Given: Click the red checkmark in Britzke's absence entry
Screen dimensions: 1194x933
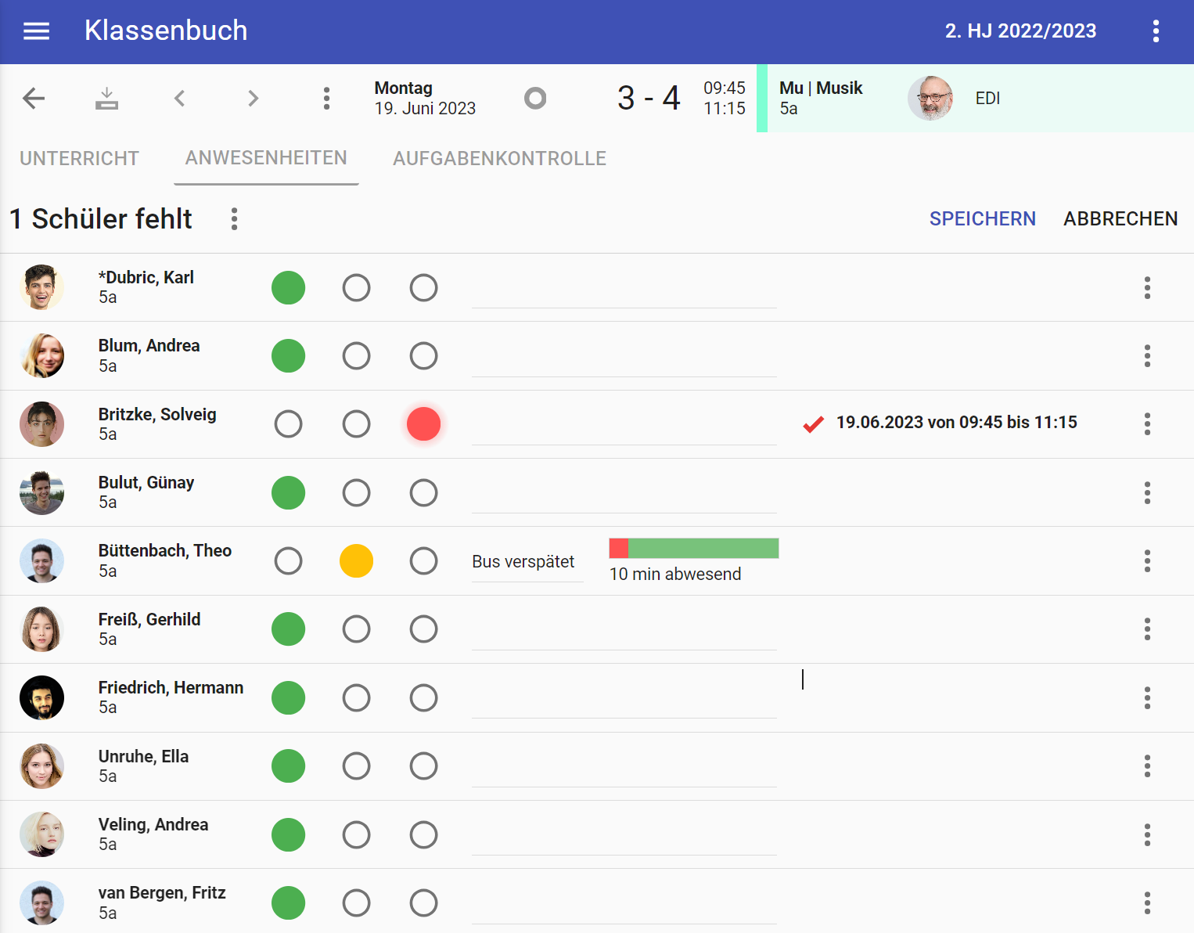Looking at the screenshot, I should [x=814, y=424].
